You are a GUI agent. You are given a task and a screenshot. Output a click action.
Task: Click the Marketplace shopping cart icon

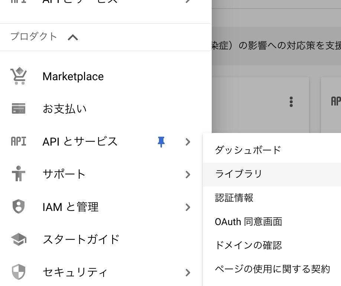(x=19, y=76)
